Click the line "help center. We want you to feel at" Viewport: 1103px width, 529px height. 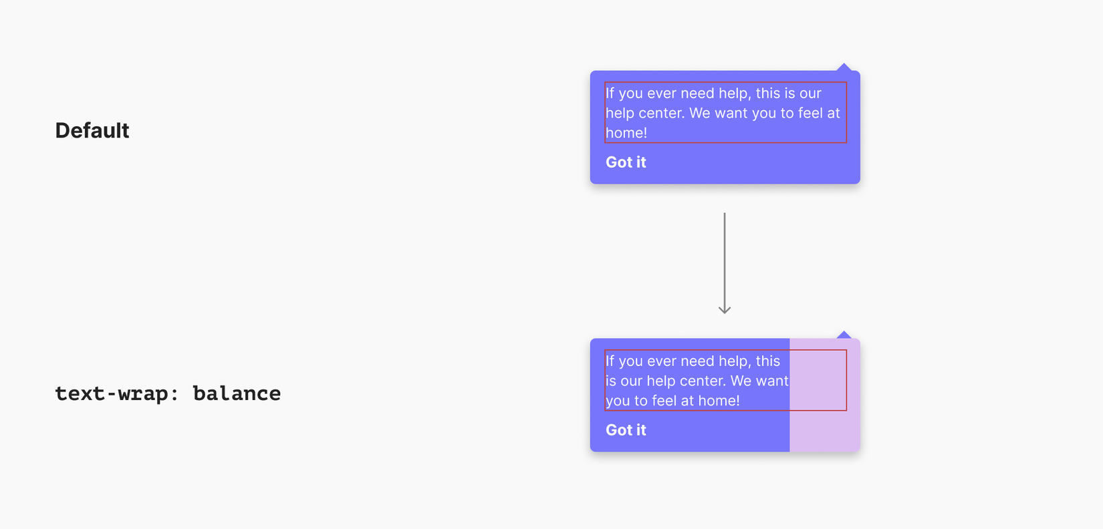click(722, 113)
